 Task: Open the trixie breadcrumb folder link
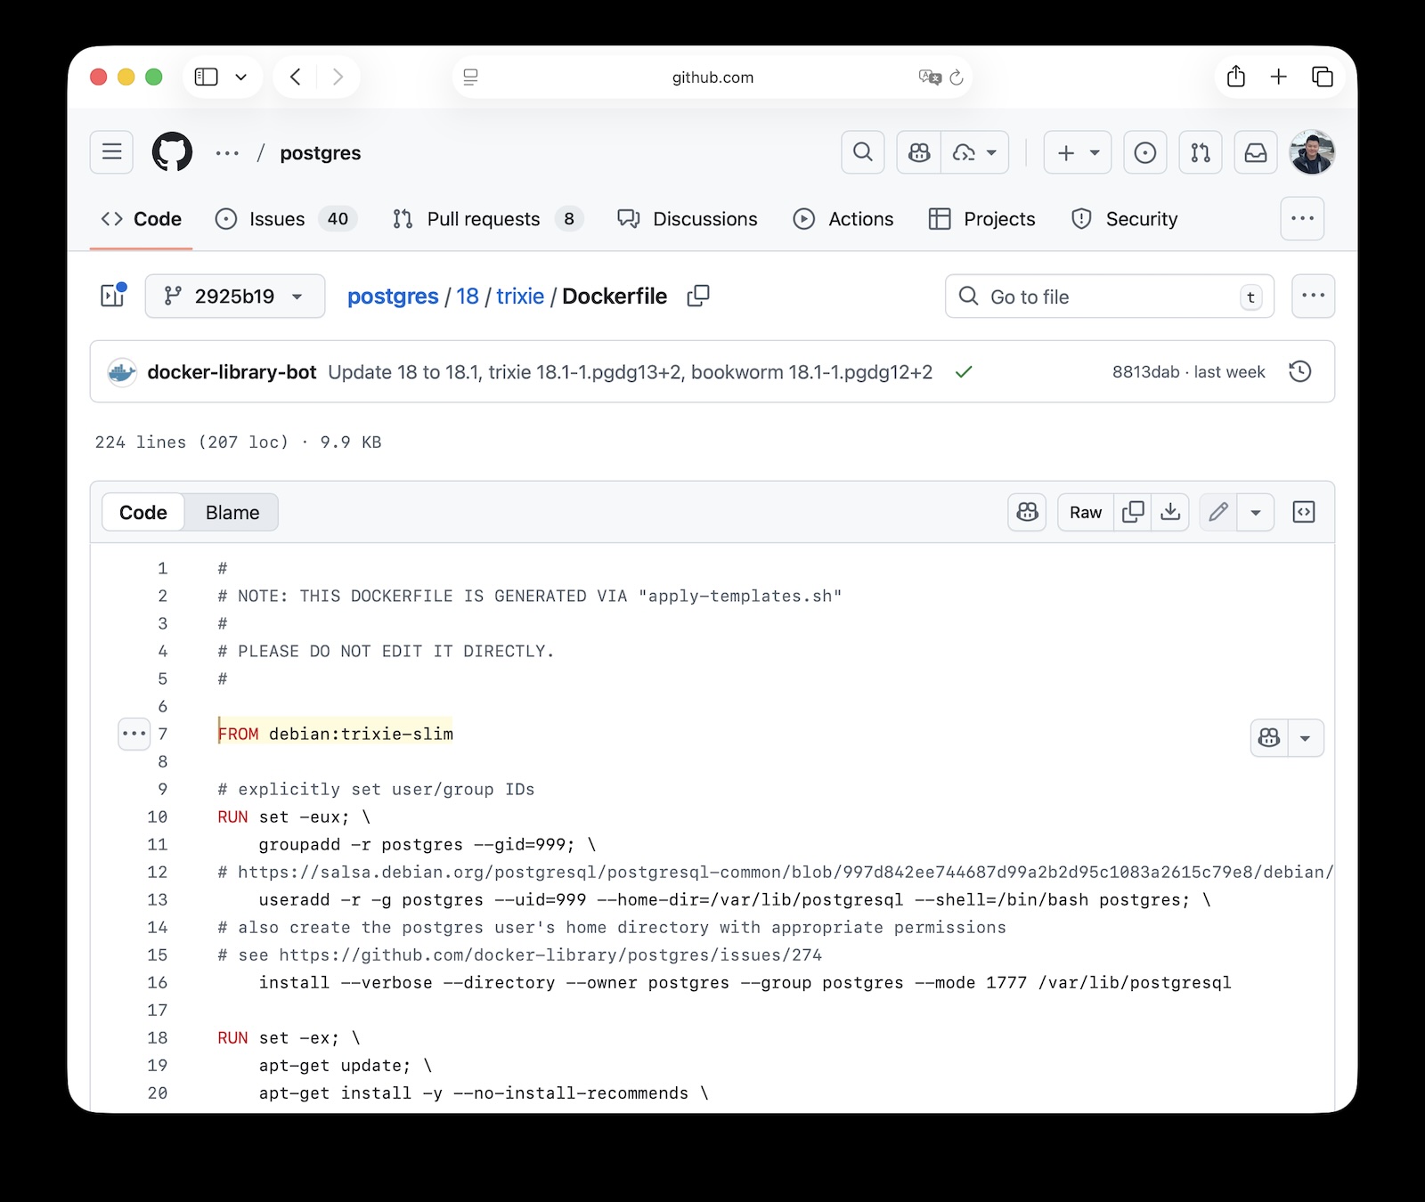(x=520, y=296)
